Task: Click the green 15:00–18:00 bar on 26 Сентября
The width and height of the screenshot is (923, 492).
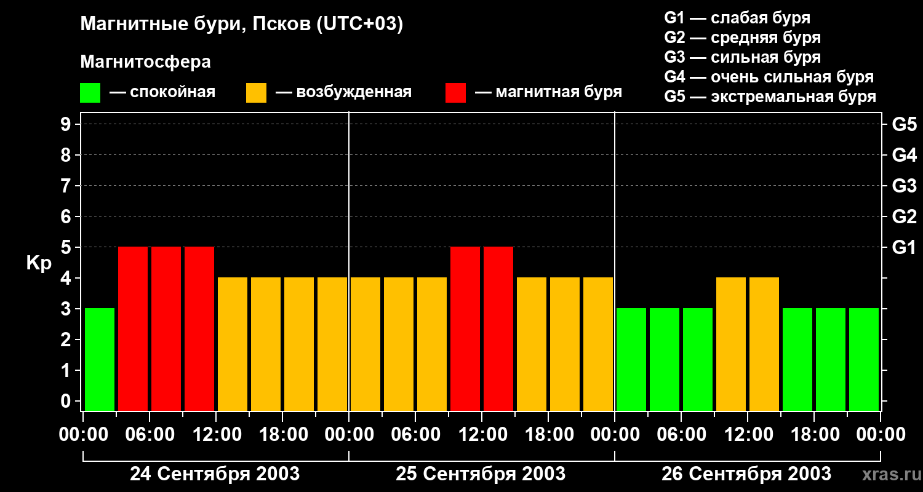Action: pyautogui.click(x=797, y=360)
